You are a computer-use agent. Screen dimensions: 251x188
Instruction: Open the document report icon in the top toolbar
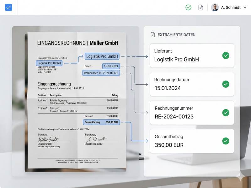200,7
